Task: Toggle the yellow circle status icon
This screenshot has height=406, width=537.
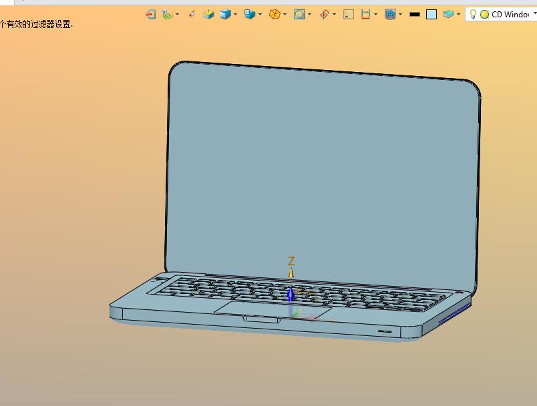Action: [x=484, y=15]
